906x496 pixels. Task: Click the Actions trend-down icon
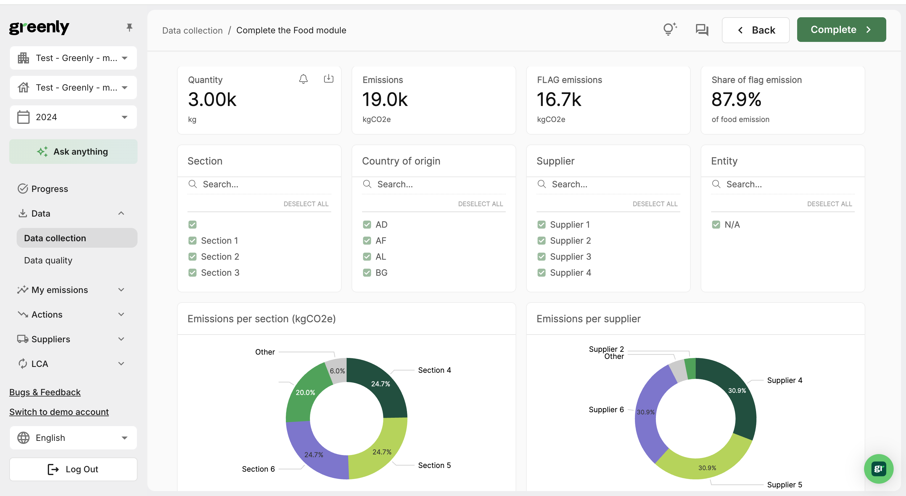coord(23,315)
